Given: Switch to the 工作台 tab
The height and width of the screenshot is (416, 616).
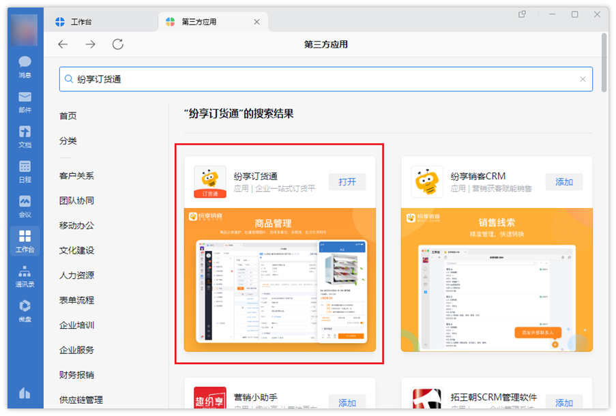Looking at the screenshot, I should point(102,22).
